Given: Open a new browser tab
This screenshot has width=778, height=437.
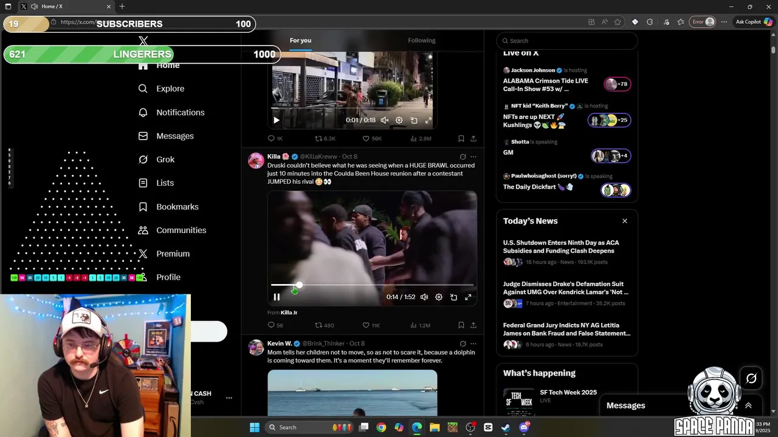Looking at the screenshot, I should [x=122, y=7].
